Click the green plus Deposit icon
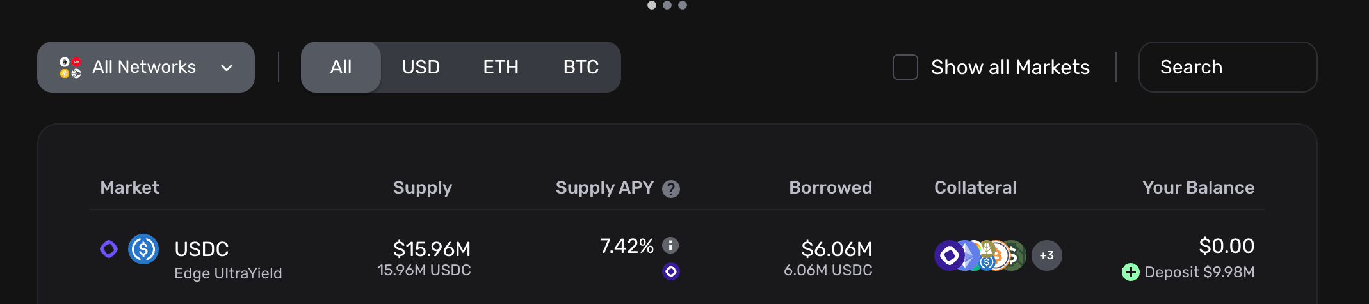Image resolution: width=1369 pixels, height=304 pixels. click(1131, 272)
